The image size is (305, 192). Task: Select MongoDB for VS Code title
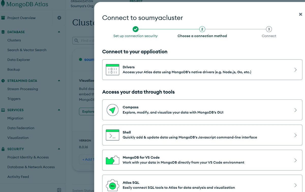(x=141, y=157)
